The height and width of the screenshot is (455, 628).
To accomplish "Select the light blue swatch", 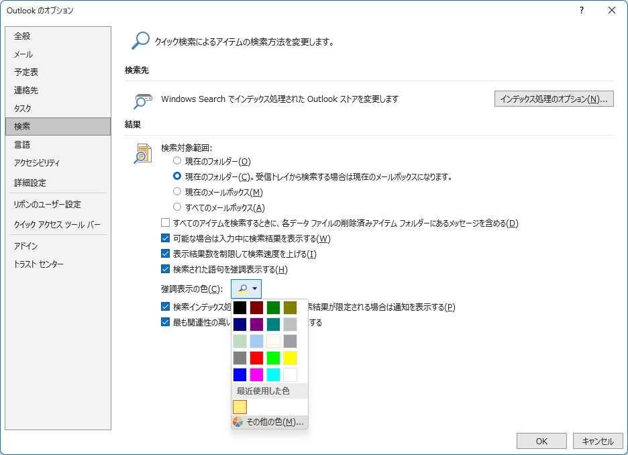I will pos(257,341).
